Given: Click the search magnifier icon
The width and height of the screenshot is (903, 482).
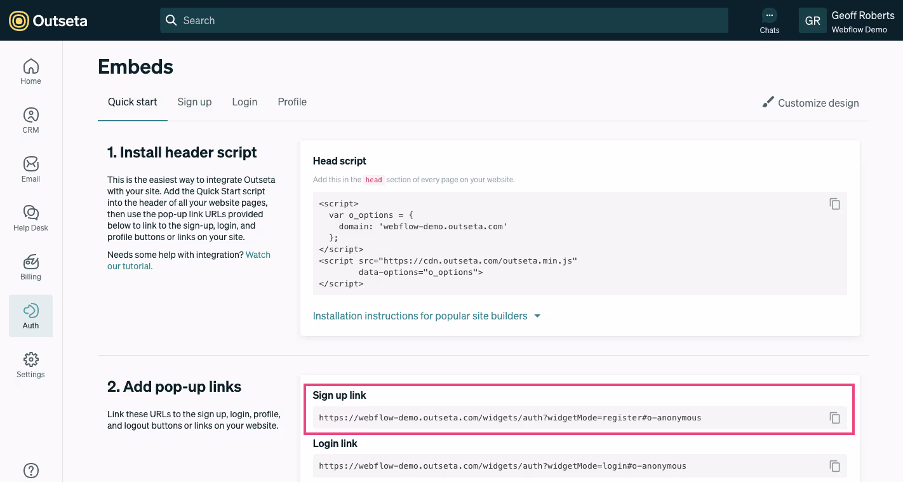Looking at the screenshot, I should pos(171,20).
